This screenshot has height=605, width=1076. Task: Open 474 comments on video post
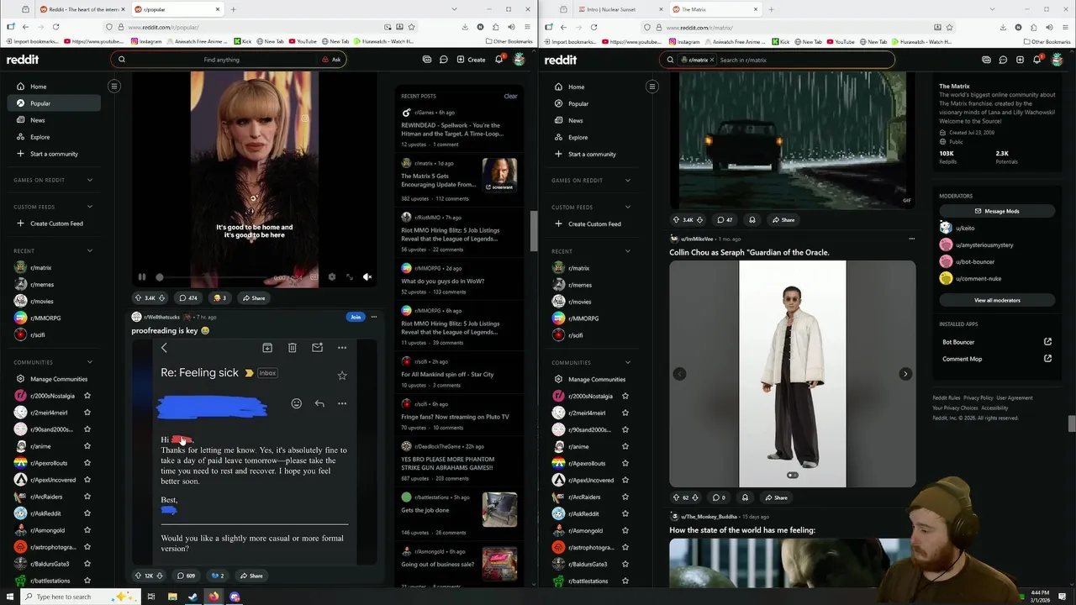[x=188, y=297]
